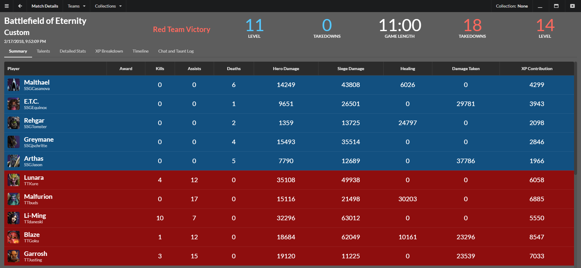Sort by the Hero Damage column header
Screen dimensions: 581x268
click(286, 69)
